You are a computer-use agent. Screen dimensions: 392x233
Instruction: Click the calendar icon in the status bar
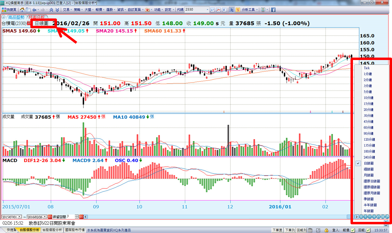point(310,230)
